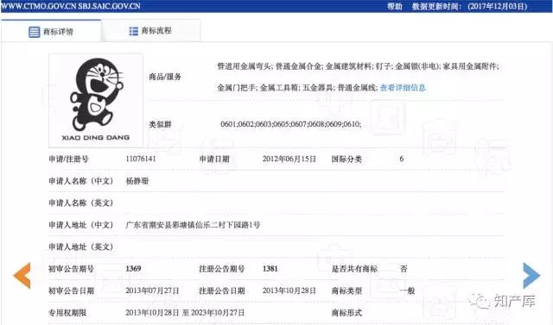
Task: Click the 注册公告期号 value 1381
Action: pos(270,269)
